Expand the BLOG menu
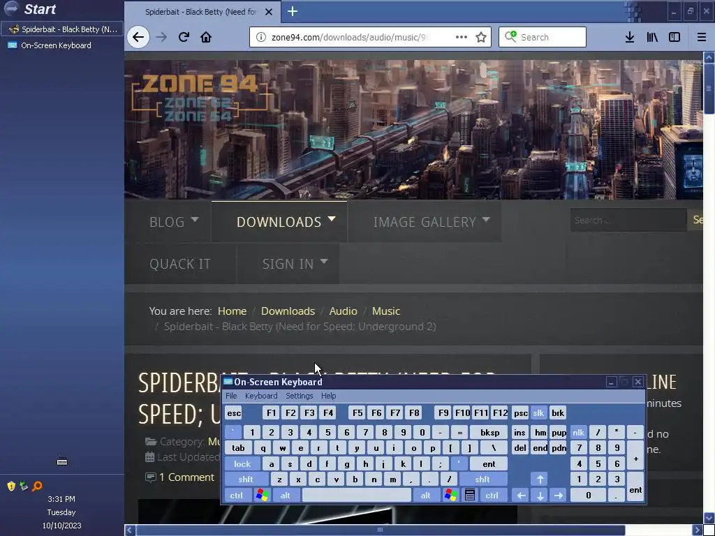This screenshot has width=715, height=536. coord(174,222)
